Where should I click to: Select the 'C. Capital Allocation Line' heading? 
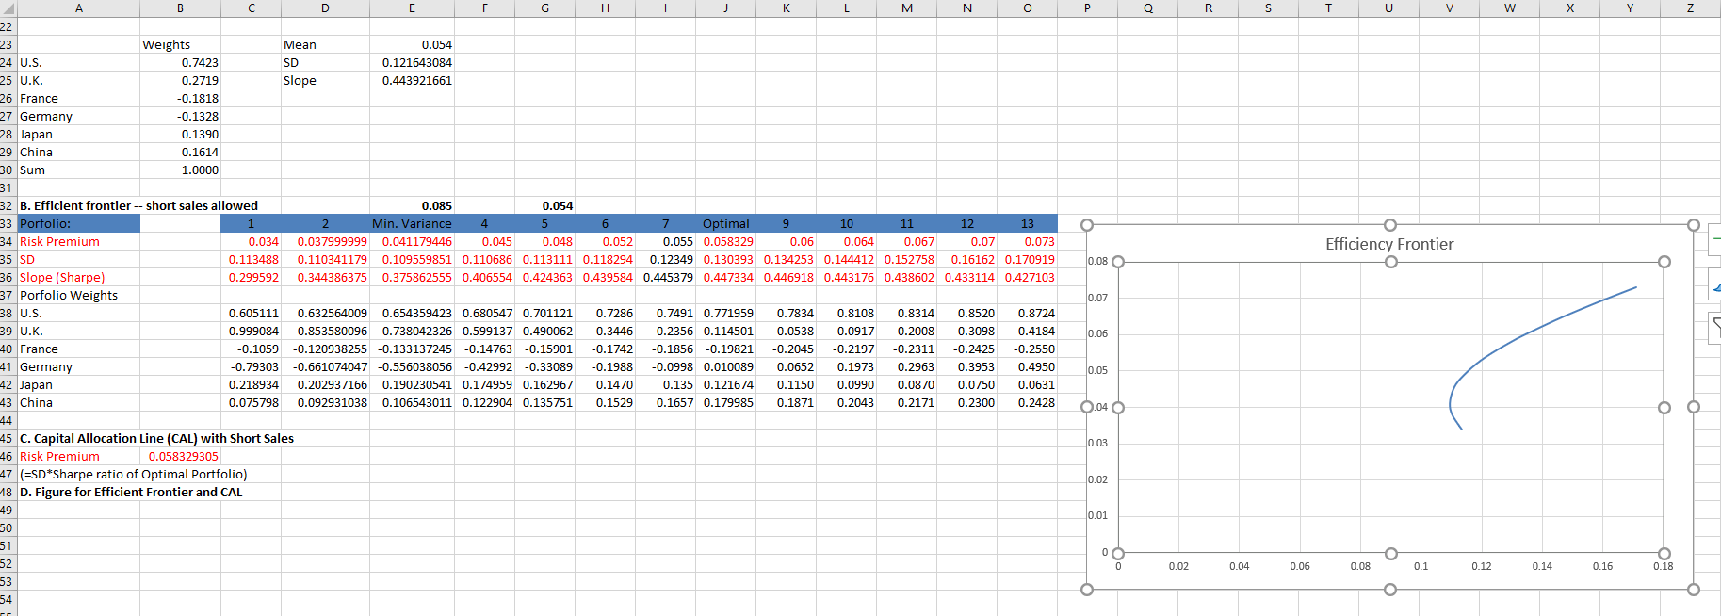pos(156,438)
